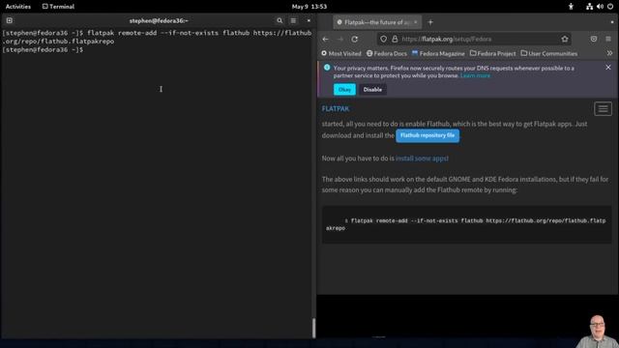Click the flatpak remote-add command code block
The image size is (619, 348).
click(466, 224)
